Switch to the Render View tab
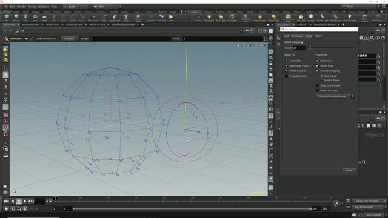Screen dimensions: 388x218 tap(52, 25)
